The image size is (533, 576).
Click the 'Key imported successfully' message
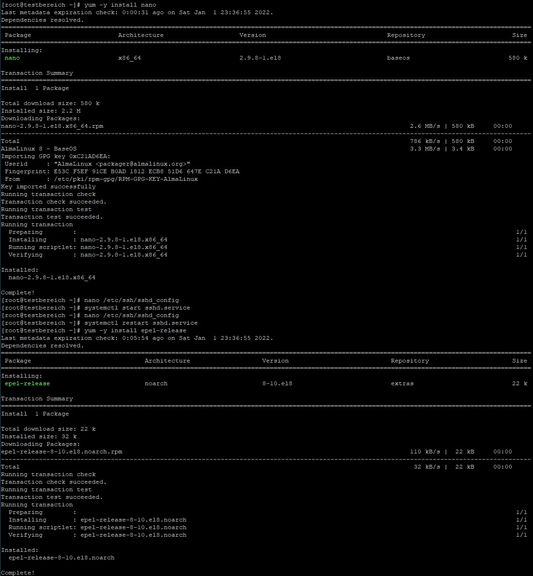(x=48, y=186)
